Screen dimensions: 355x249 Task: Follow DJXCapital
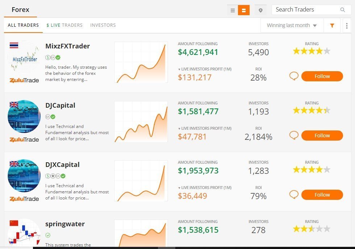pos(322,194)
